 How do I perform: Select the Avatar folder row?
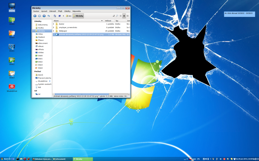pyautogui.click(x=91, y=24)
